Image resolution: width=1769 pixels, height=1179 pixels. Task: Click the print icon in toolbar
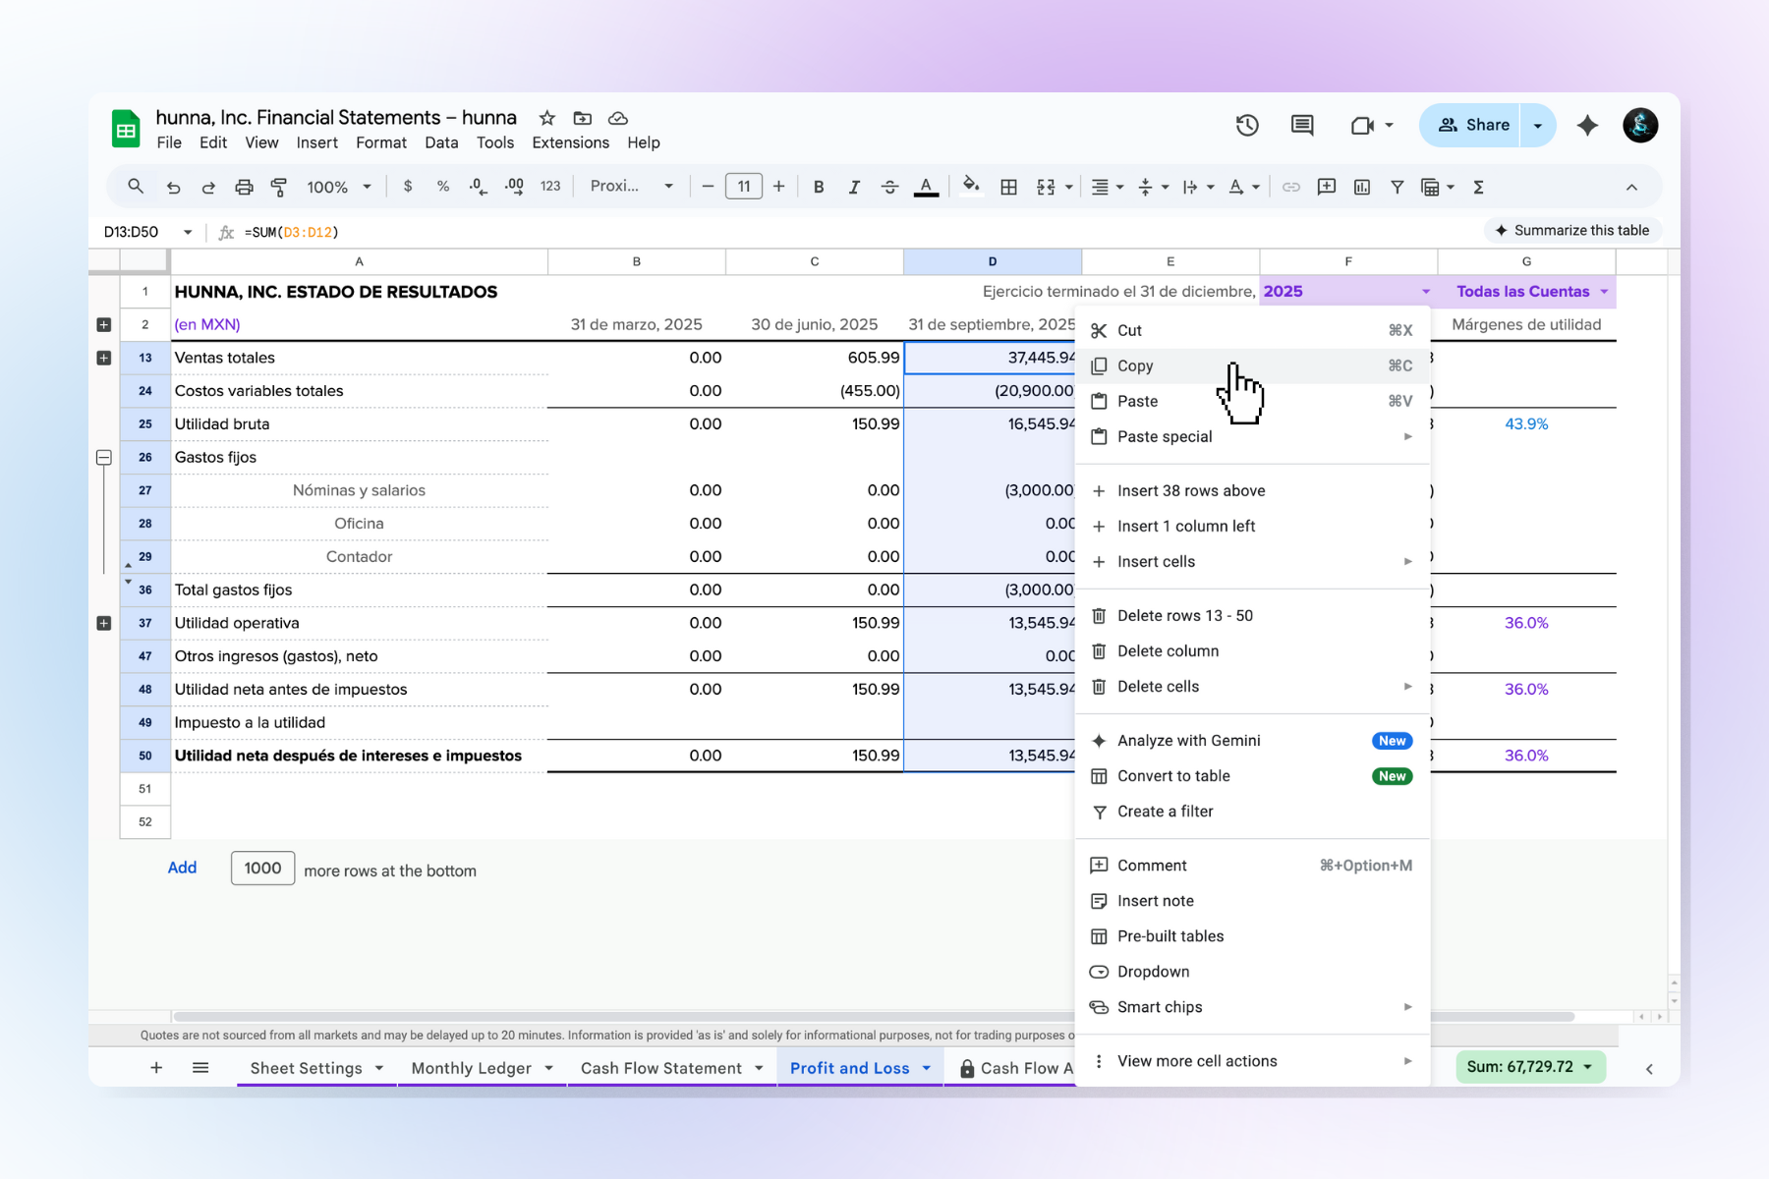(x=244, y=187)
